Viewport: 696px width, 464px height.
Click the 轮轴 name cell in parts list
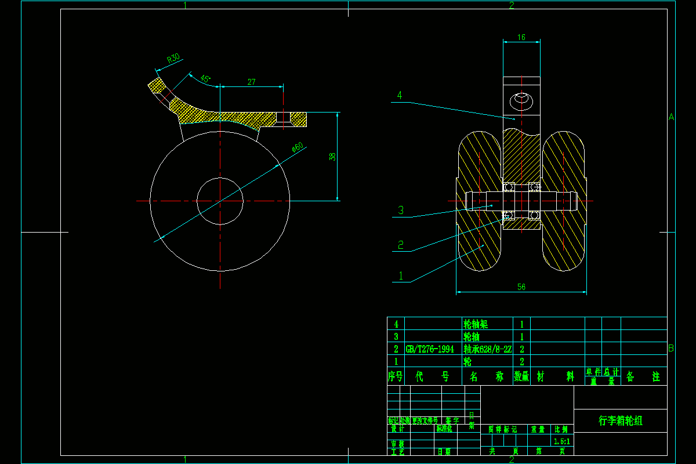pos(487,336)
